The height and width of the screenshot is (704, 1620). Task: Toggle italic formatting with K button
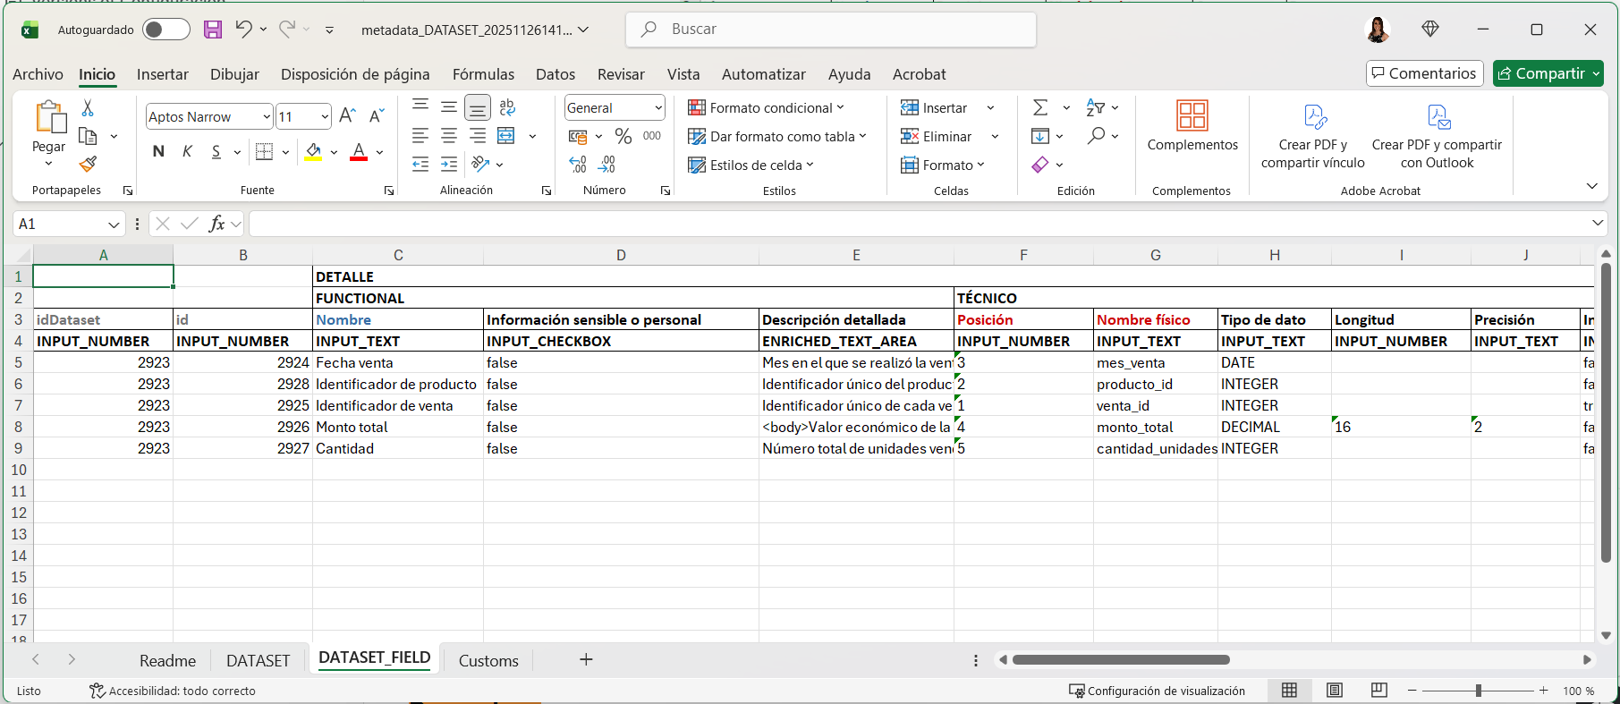tap(187, 151)
